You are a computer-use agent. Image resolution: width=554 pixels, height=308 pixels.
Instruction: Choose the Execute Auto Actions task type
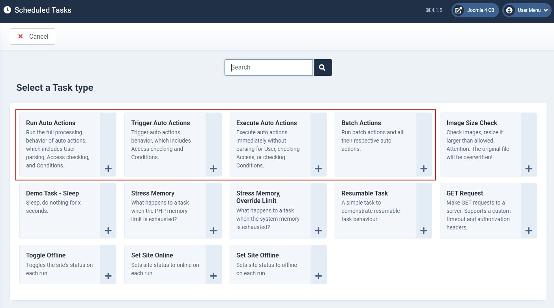pyautogui.click(x=278, y=145)
